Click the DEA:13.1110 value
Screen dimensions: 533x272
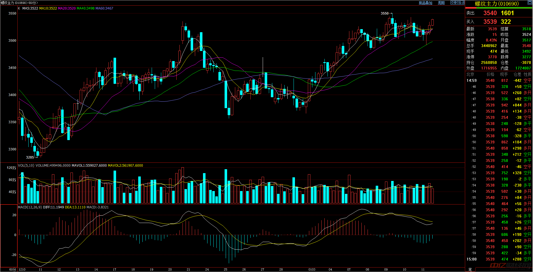tap(75, 207)
